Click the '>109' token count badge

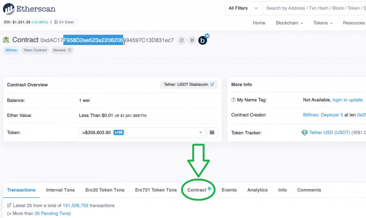pyautogui.click(x=119, y=132)
